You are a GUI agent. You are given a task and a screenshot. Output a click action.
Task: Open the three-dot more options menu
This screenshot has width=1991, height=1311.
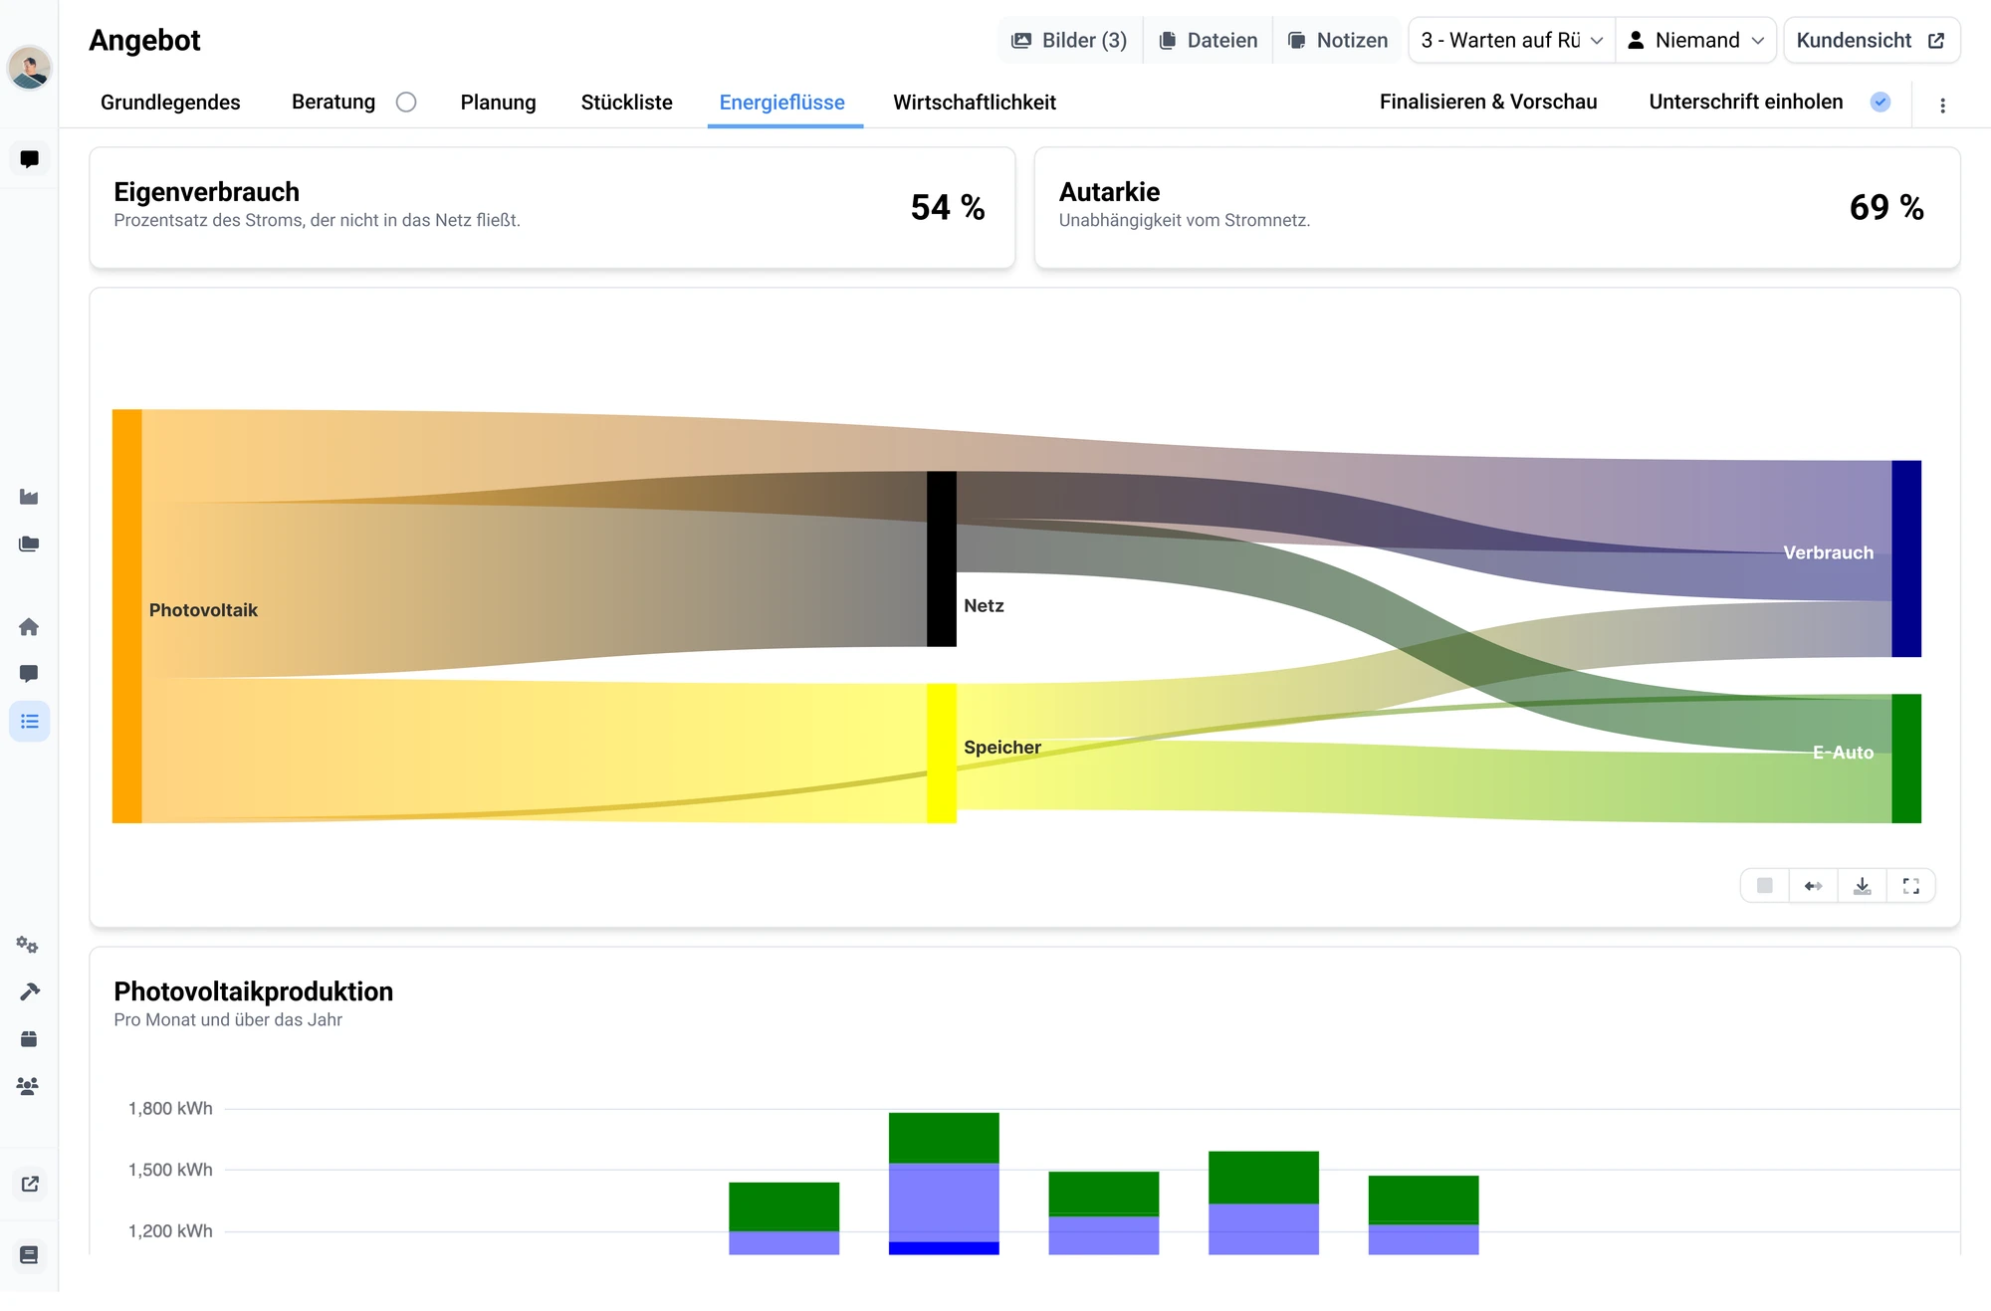(1942, 105)
